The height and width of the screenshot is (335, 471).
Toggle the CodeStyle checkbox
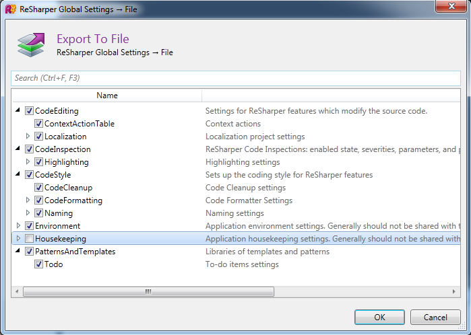[29, 174]
